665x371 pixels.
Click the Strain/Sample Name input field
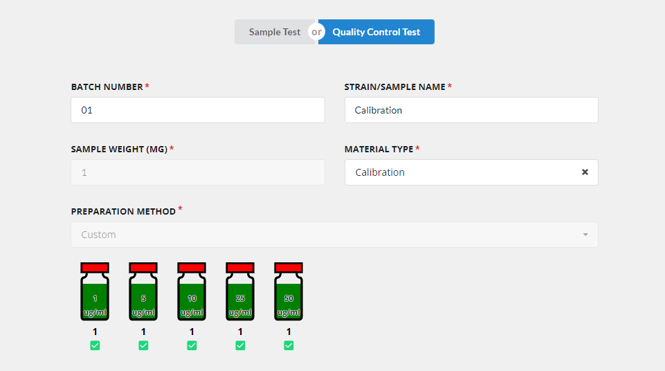point(471,110)
